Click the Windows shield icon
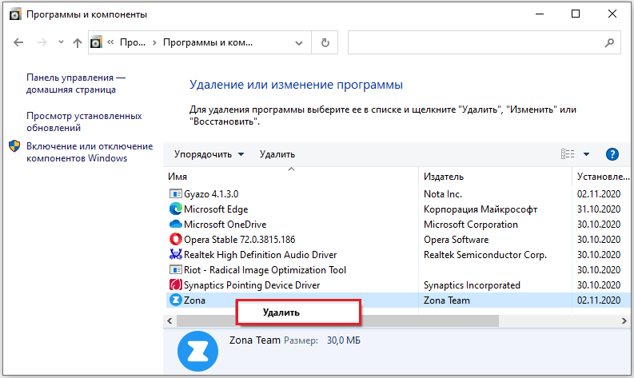 [x=14, y=146]
